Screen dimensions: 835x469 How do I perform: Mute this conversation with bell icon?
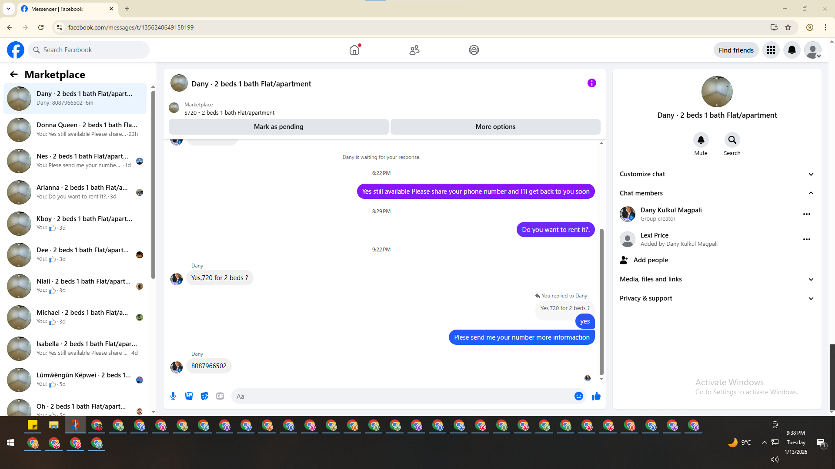(x=701, y=140)
